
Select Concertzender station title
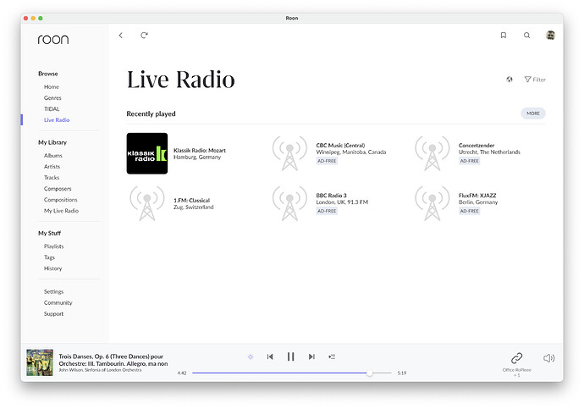point(477,146)
